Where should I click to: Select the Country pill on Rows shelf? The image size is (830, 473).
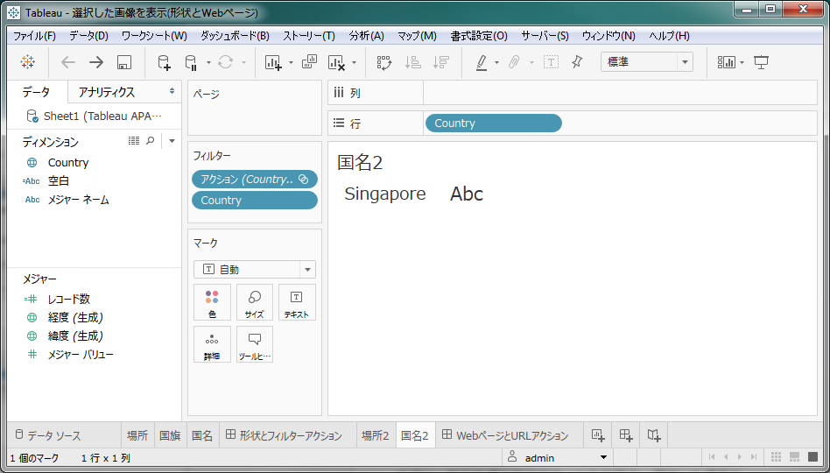493,123
